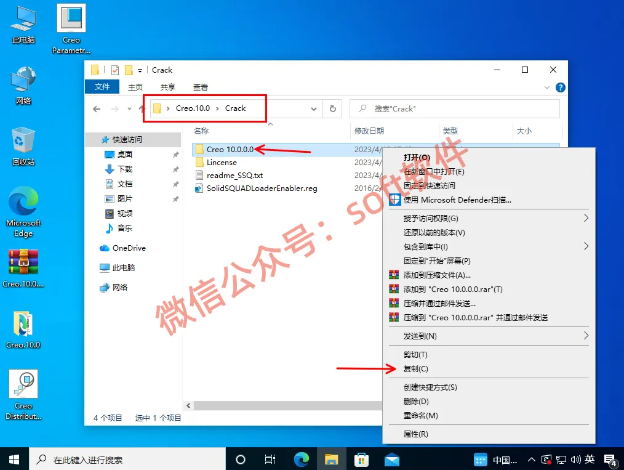
Task: Choose 添加到压缩文件(A)...
Action: point(436,275)
